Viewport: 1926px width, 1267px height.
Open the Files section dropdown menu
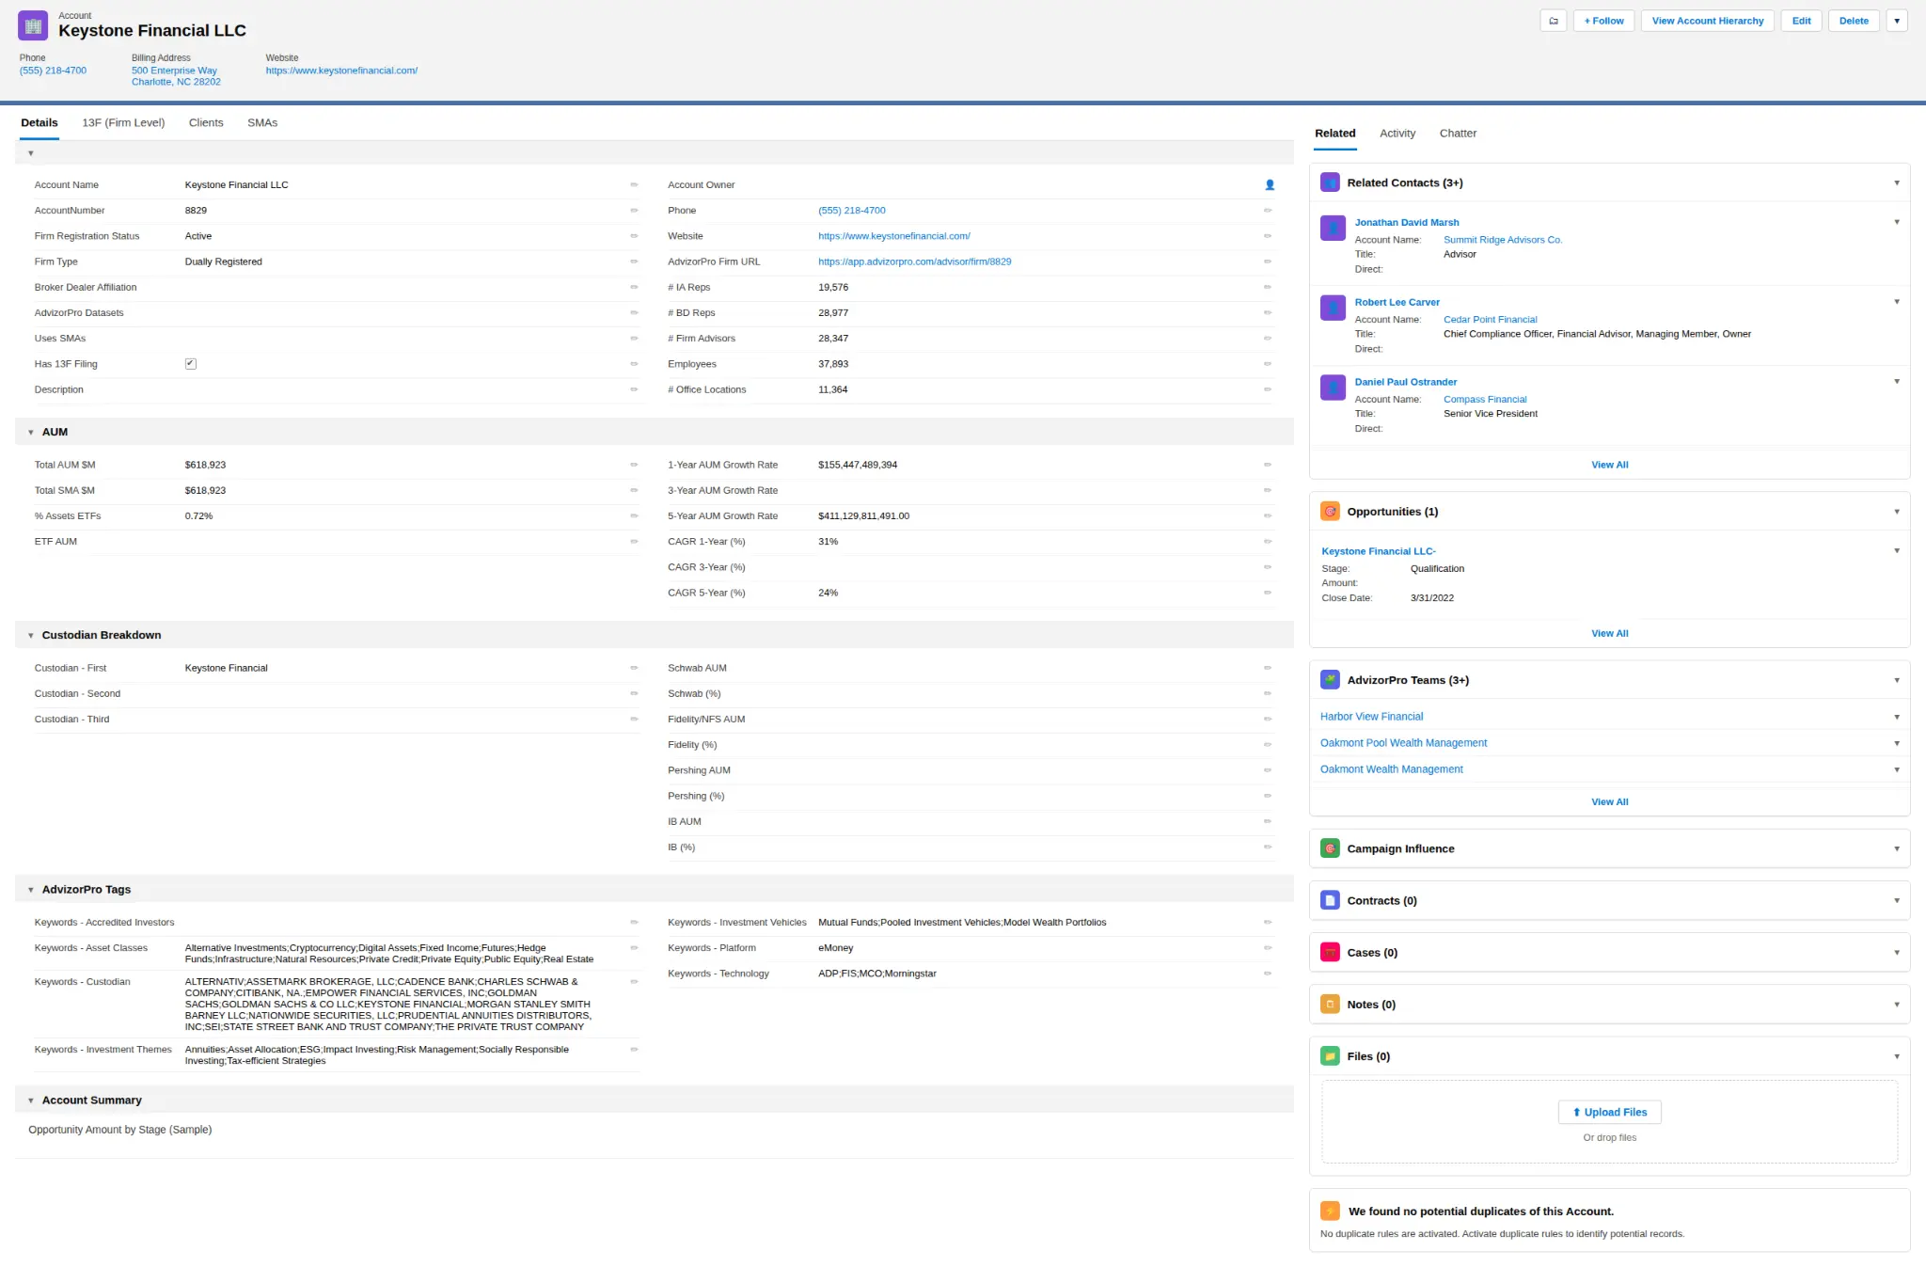click(1897, 1056)
